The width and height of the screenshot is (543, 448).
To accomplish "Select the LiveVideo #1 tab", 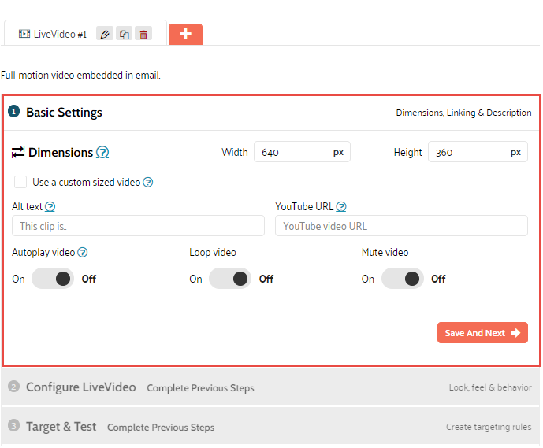I will [x=54, y=34].
